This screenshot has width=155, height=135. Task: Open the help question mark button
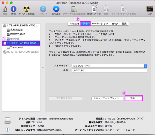click(8, 129)
